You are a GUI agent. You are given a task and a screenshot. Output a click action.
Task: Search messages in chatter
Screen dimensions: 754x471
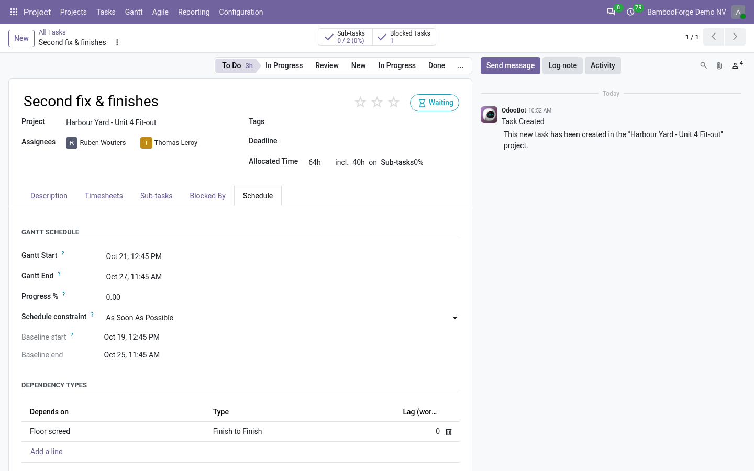(704, 65)
